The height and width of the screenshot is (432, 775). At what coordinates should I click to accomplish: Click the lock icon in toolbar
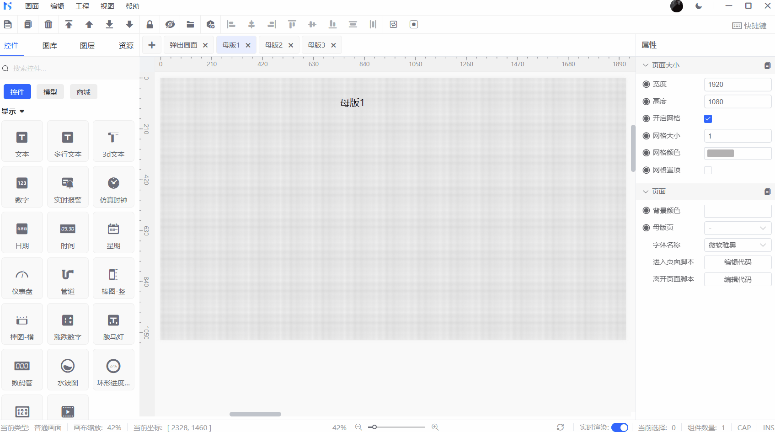[150, 25]
